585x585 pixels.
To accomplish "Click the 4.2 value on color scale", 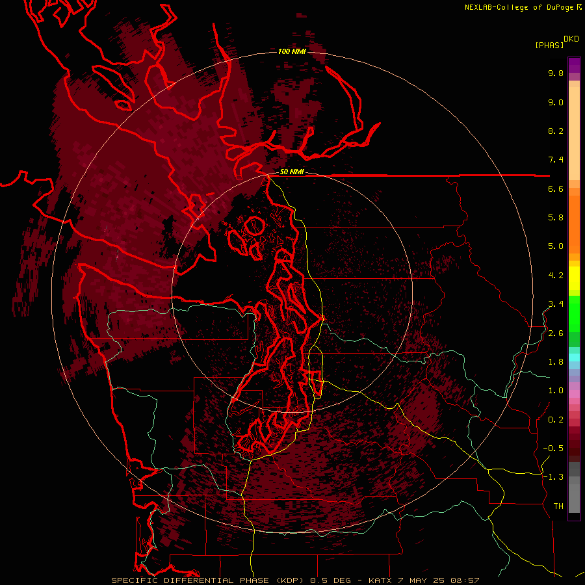I will tap(556, 276).
